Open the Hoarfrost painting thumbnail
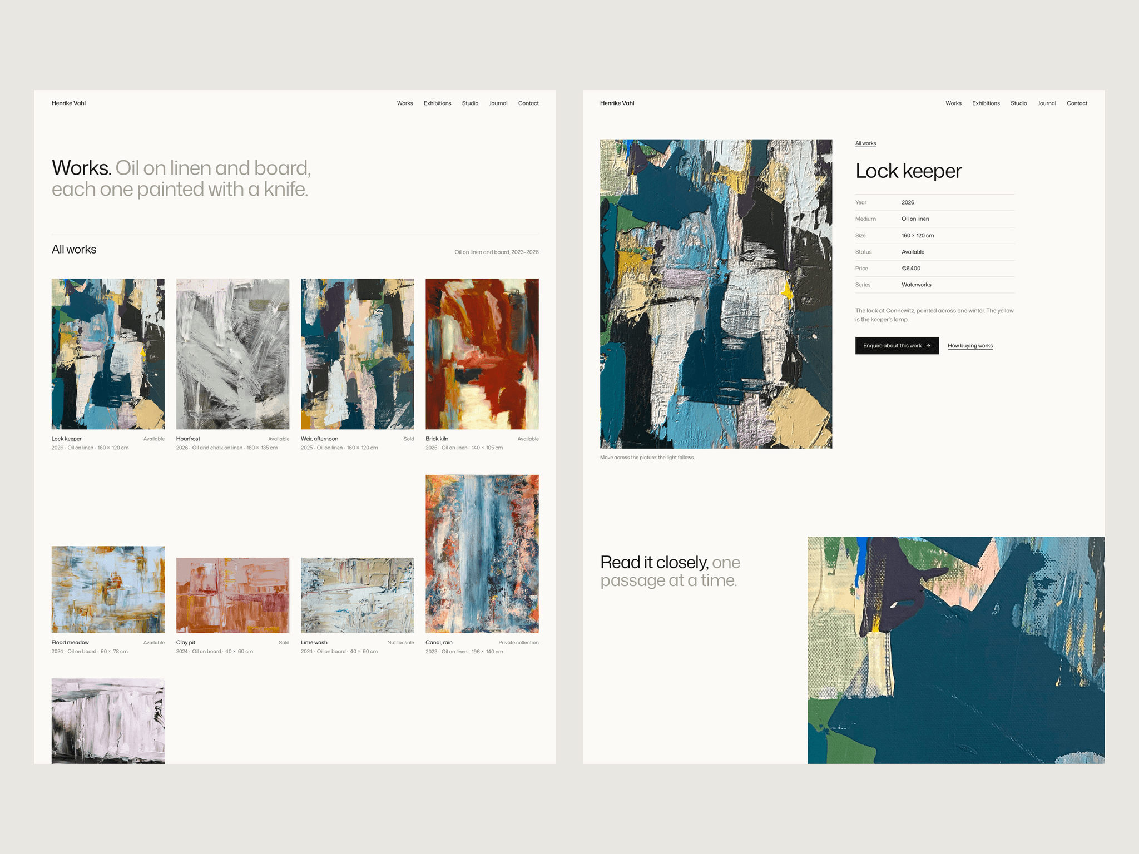The height and width of the screenshot is (854, 1139). (x=232, y=354)
